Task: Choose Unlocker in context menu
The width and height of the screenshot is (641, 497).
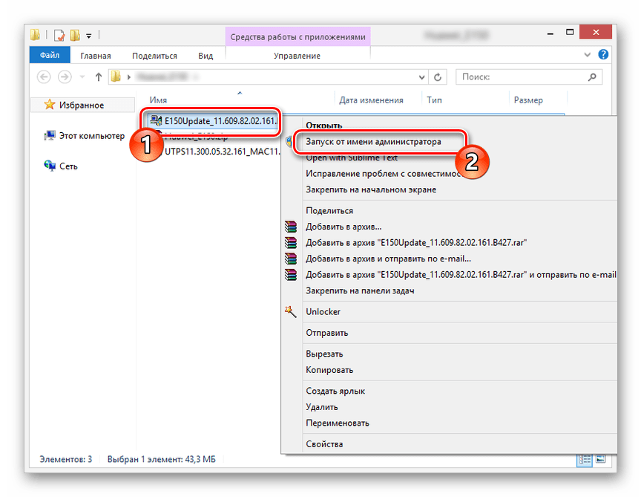Action: 323,311
